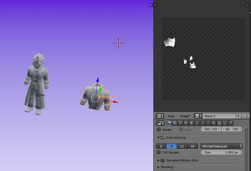
Task: Decrease the Old value with left arrow
Action: click(203, 129)
